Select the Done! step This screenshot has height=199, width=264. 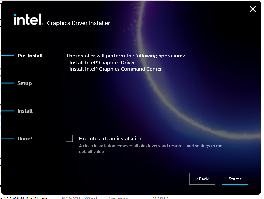(x=24, y=139)
